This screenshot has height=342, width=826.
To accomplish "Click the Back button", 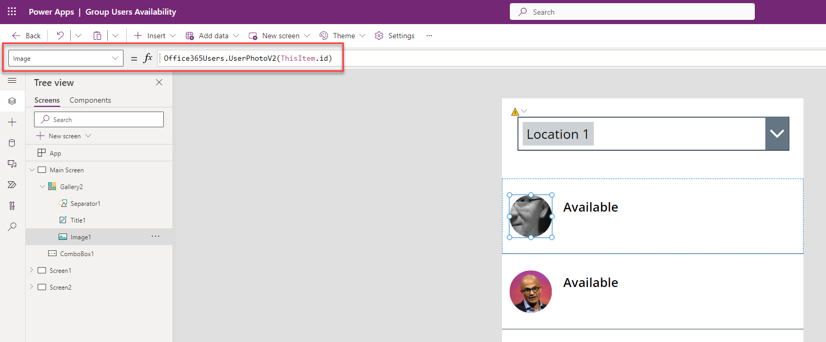I will [x=27, y=36].
